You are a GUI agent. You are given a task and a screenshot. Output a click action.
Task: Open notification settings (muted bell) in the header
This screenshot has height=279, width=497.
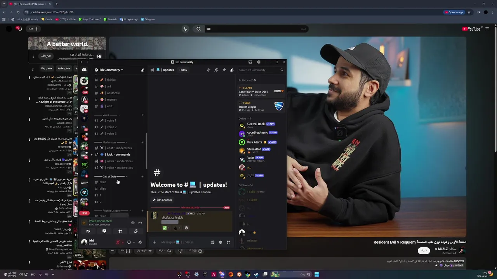pos(216,70)
